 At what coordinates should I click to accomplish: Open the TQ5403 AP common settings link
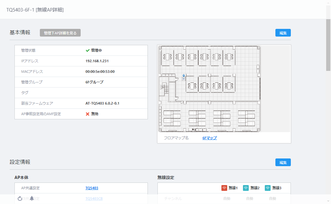92,188
